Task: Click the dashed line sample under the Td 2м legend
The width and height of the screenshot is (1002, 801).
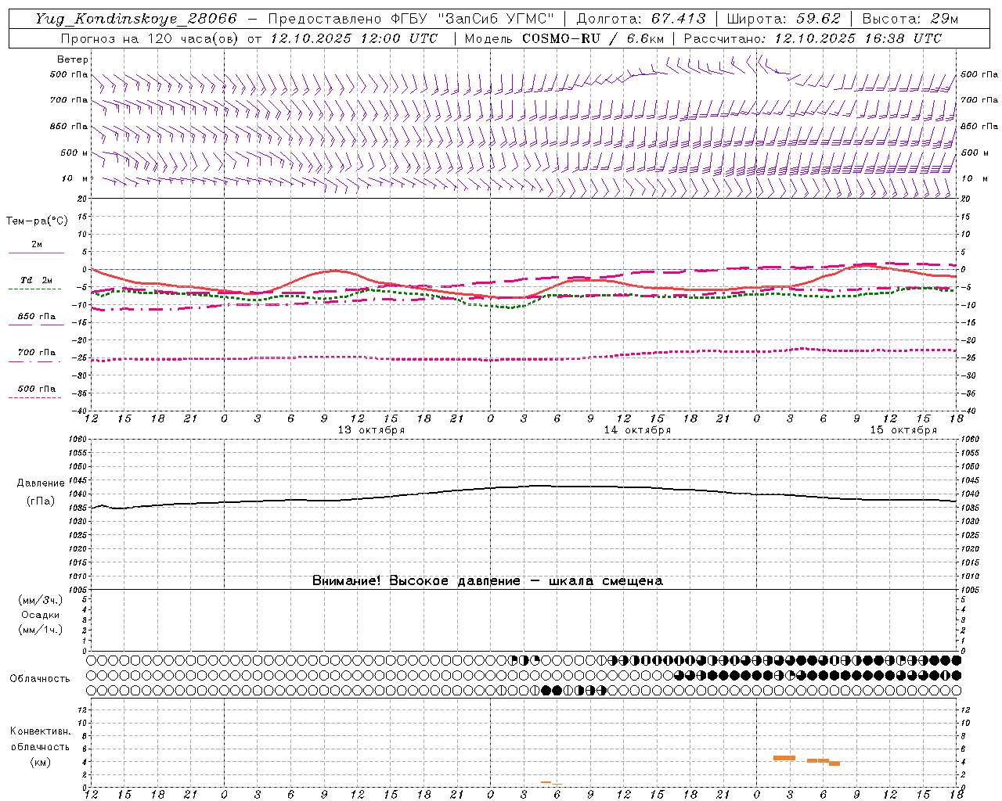Action: coord(35,289)
